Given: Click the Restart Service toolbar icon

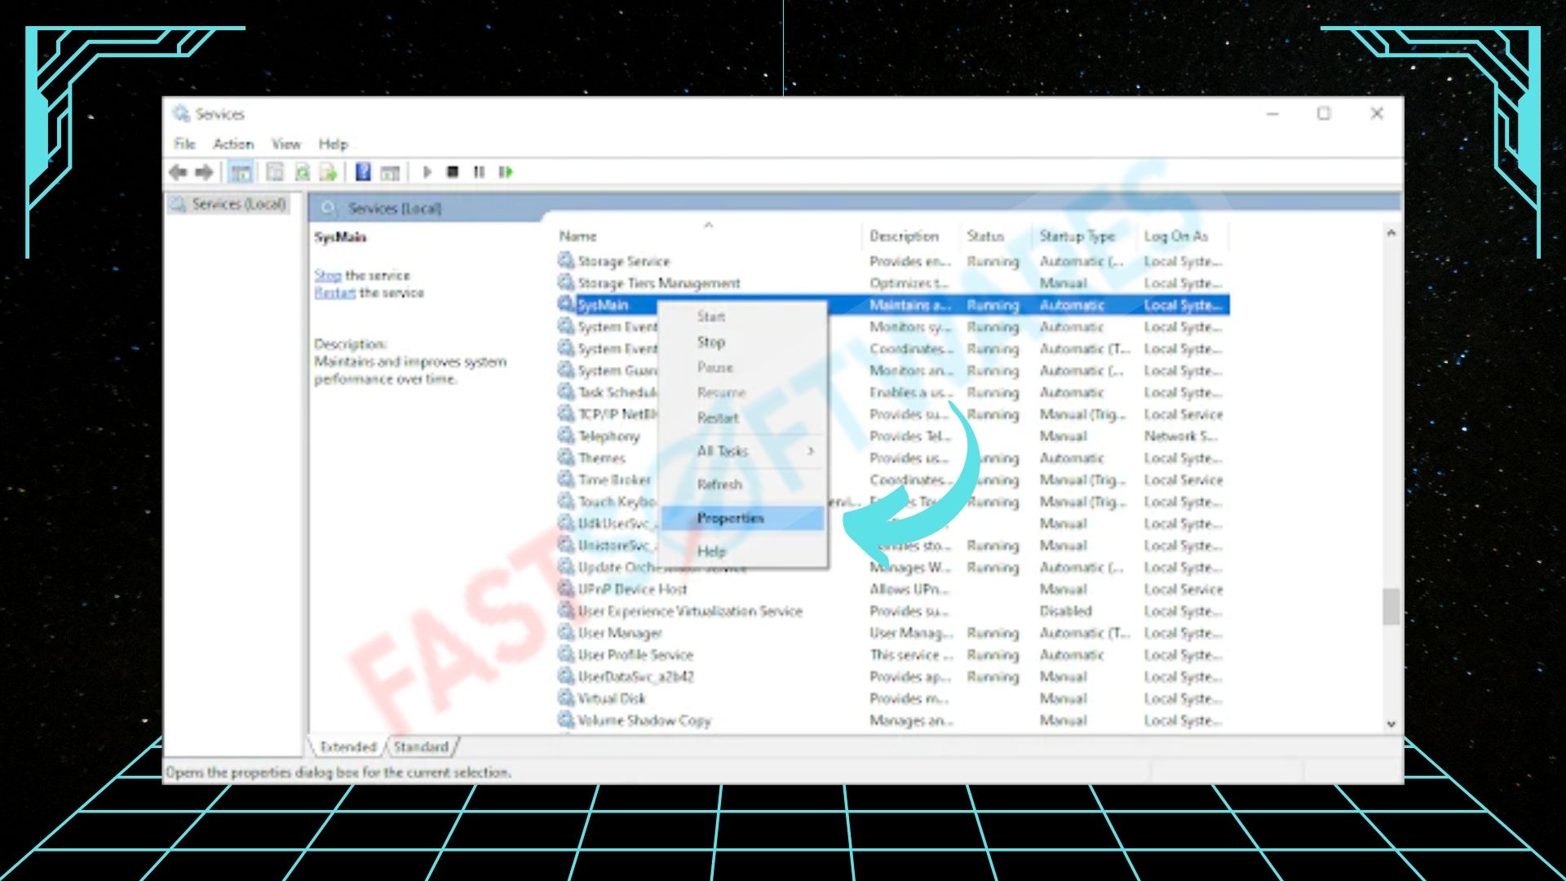Looking at the screenshot, I should point(506,172).
